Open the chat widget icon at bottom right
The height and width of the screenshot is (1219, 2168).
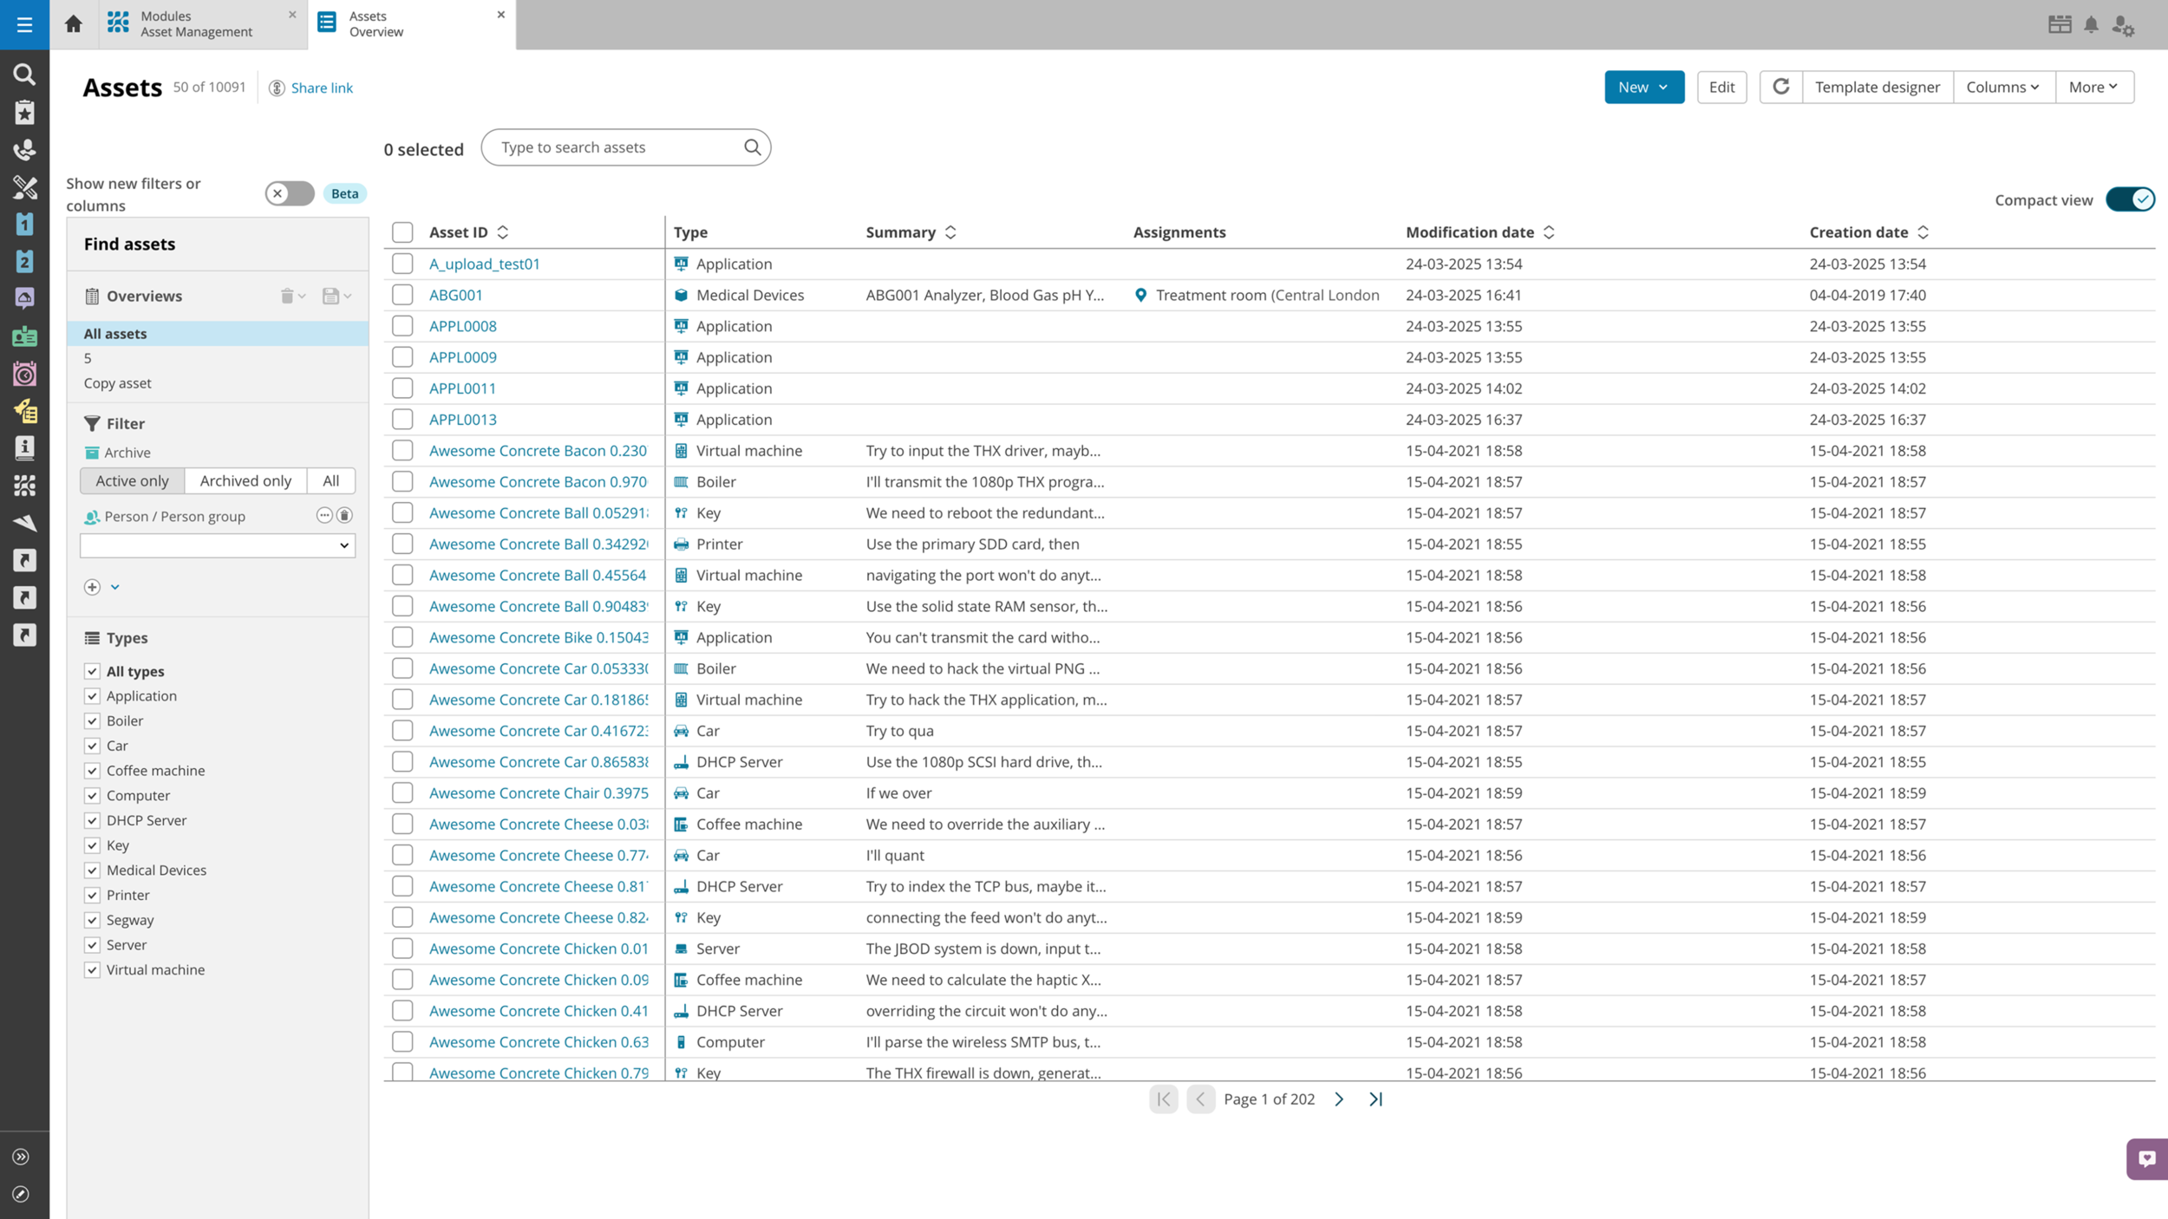[x=2146, y=1158]
